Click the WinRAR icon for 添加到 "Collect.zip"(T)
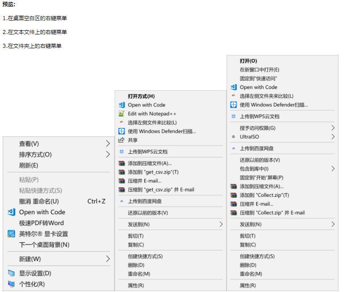The width and height of the screenshot is (347, 292). point(234,195)
